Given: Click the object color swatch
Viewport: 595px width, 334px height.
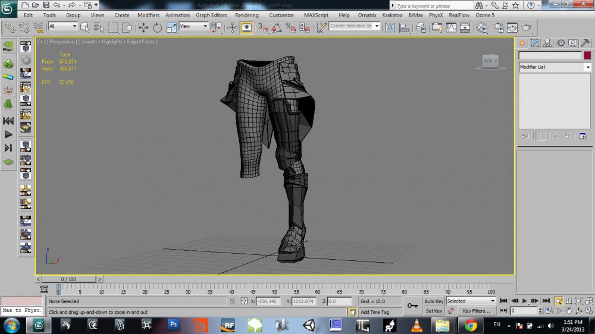Looking at the screenshot, I should click(587, 55).
